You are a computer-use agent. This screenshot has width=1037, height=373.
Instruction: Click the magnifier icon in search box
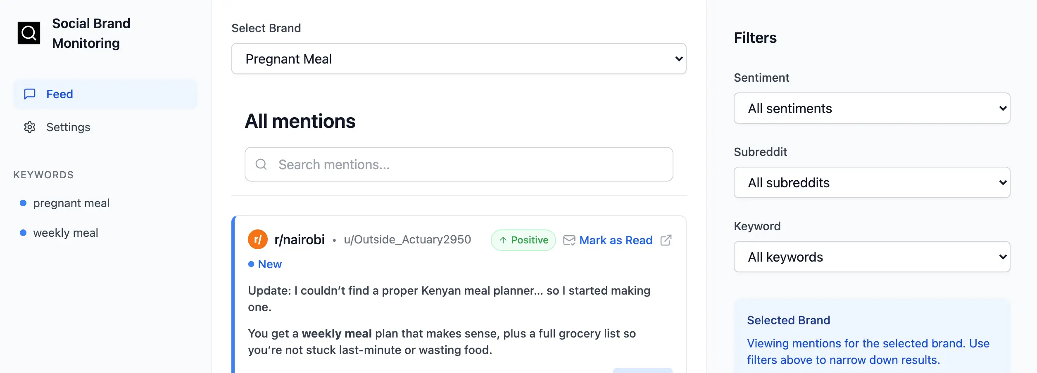pos(261,164)
